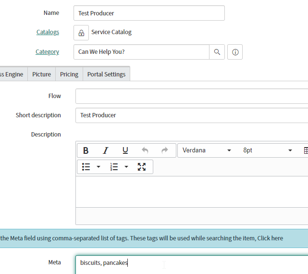Toggle bold formatting in Description editor

point(86,150)
